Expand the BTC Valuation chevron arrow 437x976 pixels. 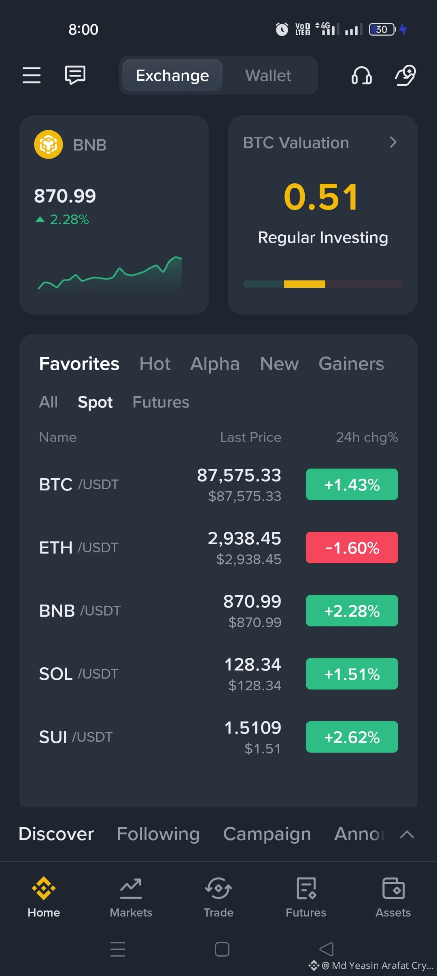coord(393,142)
